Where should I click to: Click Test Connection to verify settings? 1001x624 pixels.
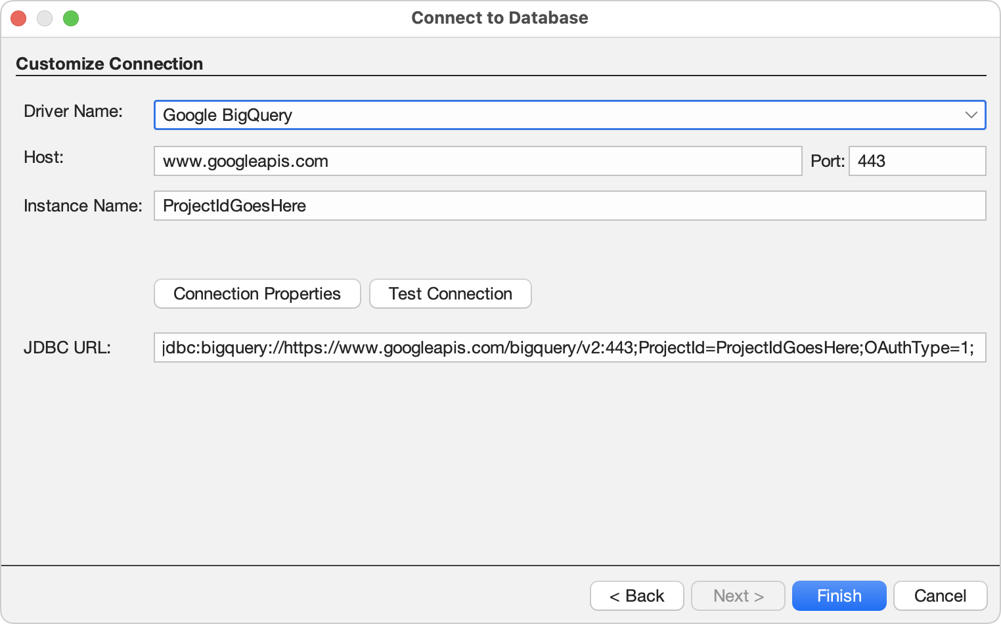pyautogui.click(x=450, y=294)
